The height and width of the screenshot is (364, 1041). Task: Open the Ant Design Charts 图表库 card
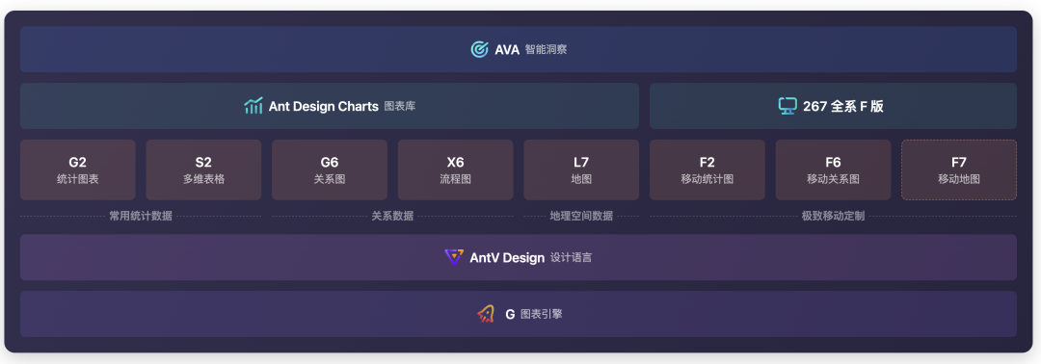point(330,106)
